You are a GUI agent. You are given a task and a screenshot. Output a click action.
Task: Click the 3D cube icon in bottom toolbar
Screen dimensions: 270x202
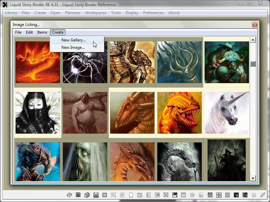coord(87,195)
